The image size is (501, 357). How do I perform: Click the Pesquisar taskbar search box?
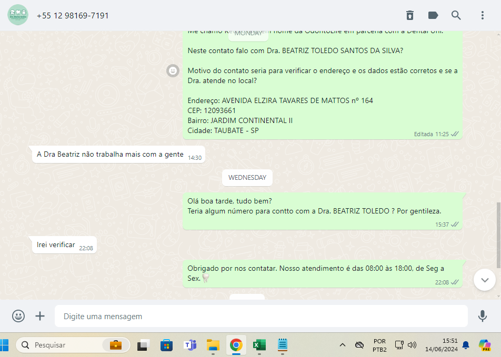(73, 345)
